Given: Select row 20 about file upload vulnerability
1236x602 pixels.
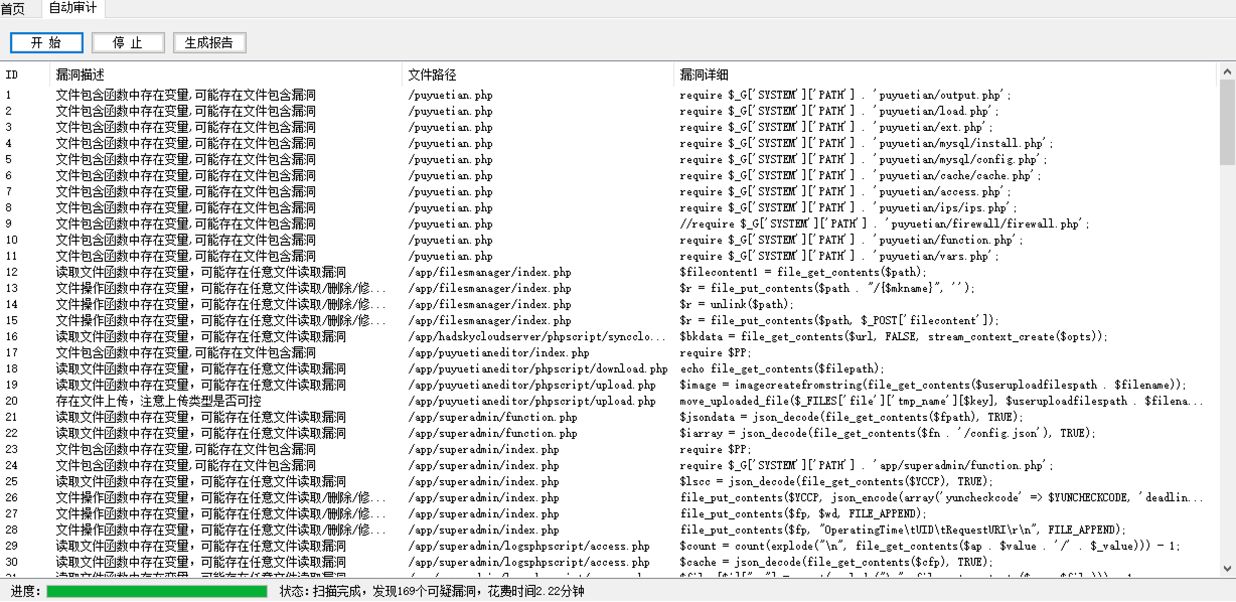Looking at the screenshot, I should [158, 401].
